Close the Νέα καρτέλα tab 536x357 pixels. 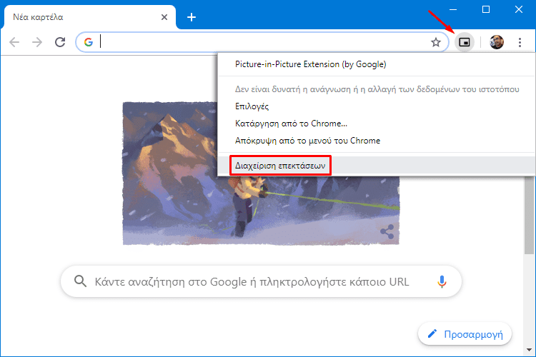point(164,17)
